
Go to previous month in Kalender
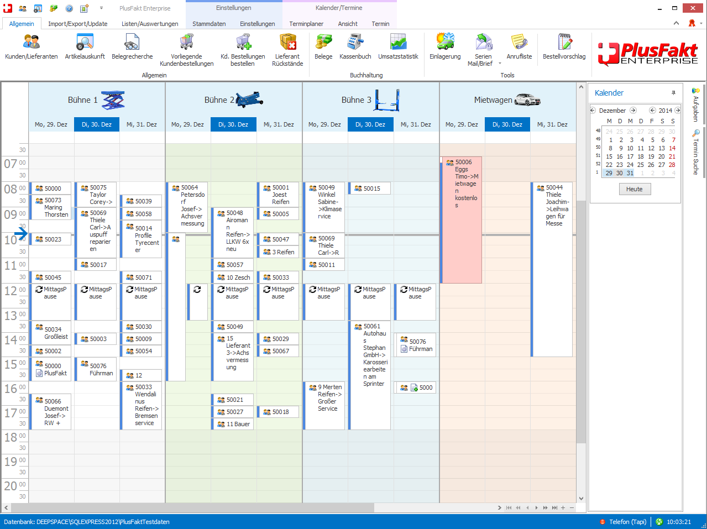tap(593, 111)
